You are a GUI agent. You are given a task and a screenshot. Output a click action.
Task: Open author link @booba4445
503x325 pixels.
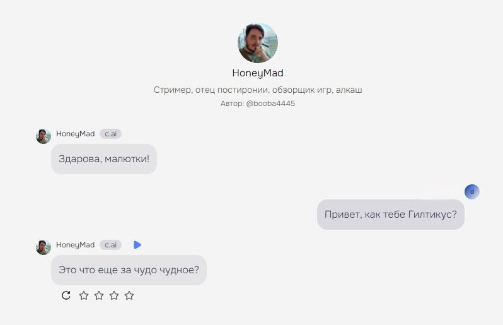click(x=270, y=103)
